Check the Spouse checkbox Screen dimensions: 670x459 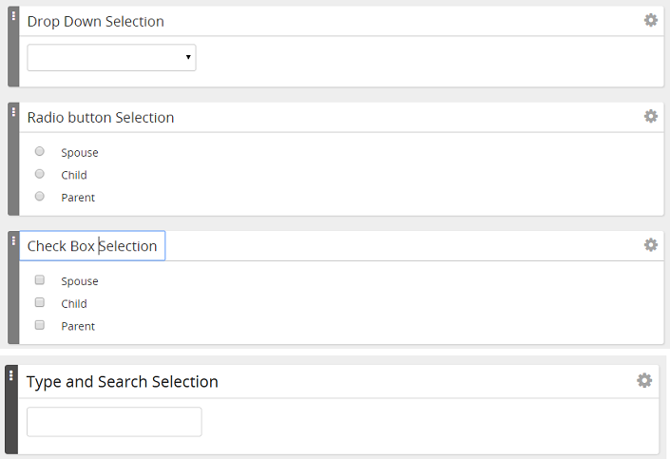(x=39, y=280)
